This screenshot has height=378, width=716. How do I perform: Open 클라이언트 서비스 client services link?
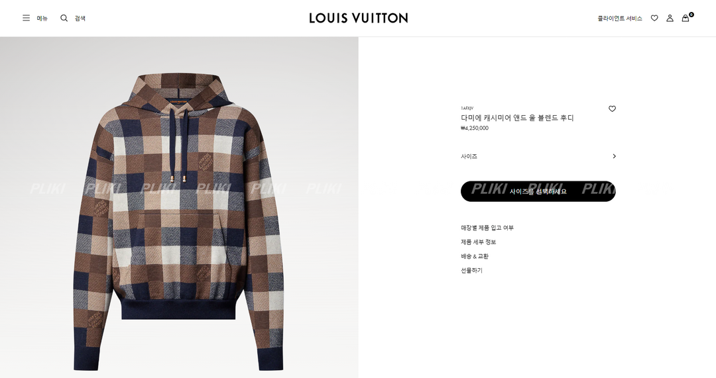point(620,19)
